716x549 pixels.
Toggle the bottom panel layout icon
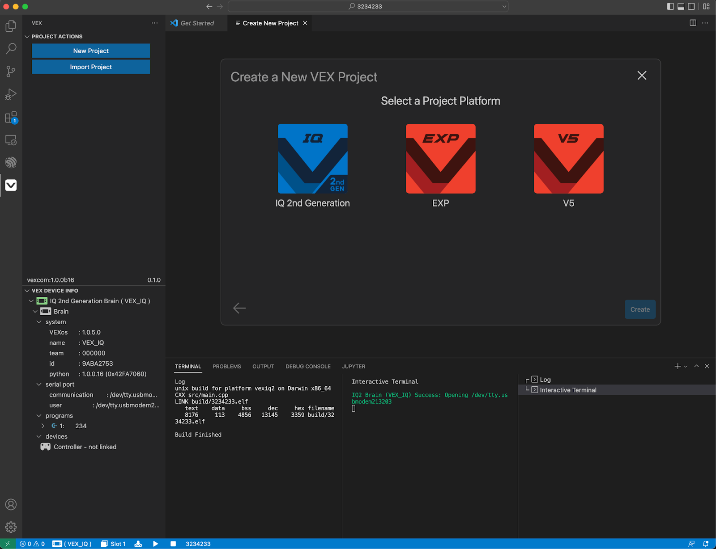[x=681, y=6]
